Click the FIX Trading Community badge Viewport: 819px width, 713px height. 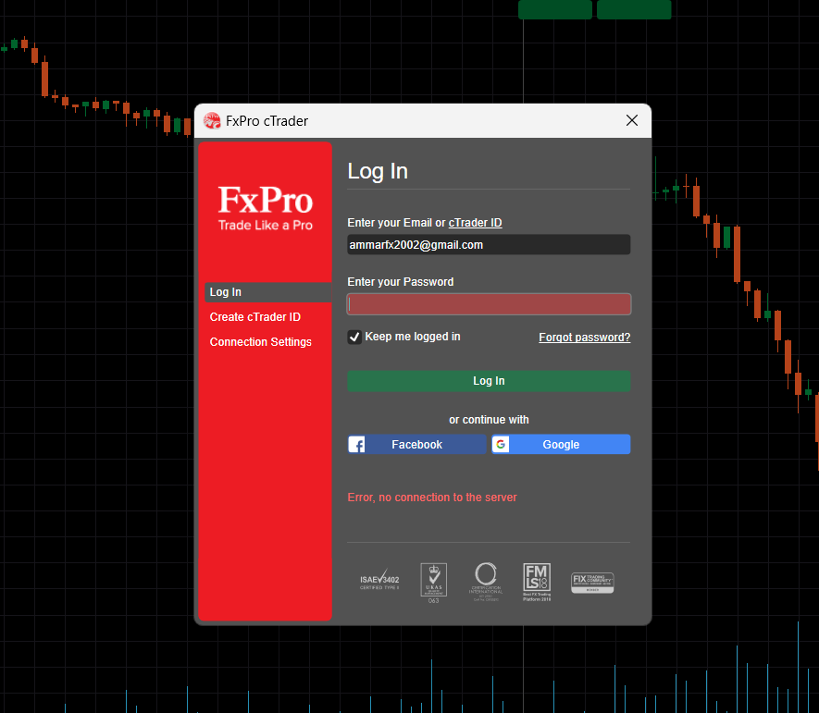(592, 583)
